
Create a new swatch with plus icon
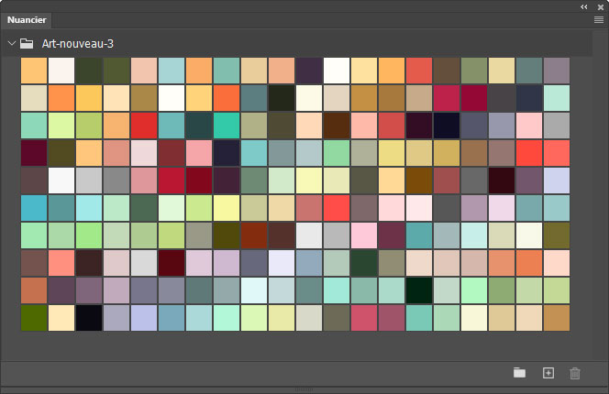click(x=548, y=373)
